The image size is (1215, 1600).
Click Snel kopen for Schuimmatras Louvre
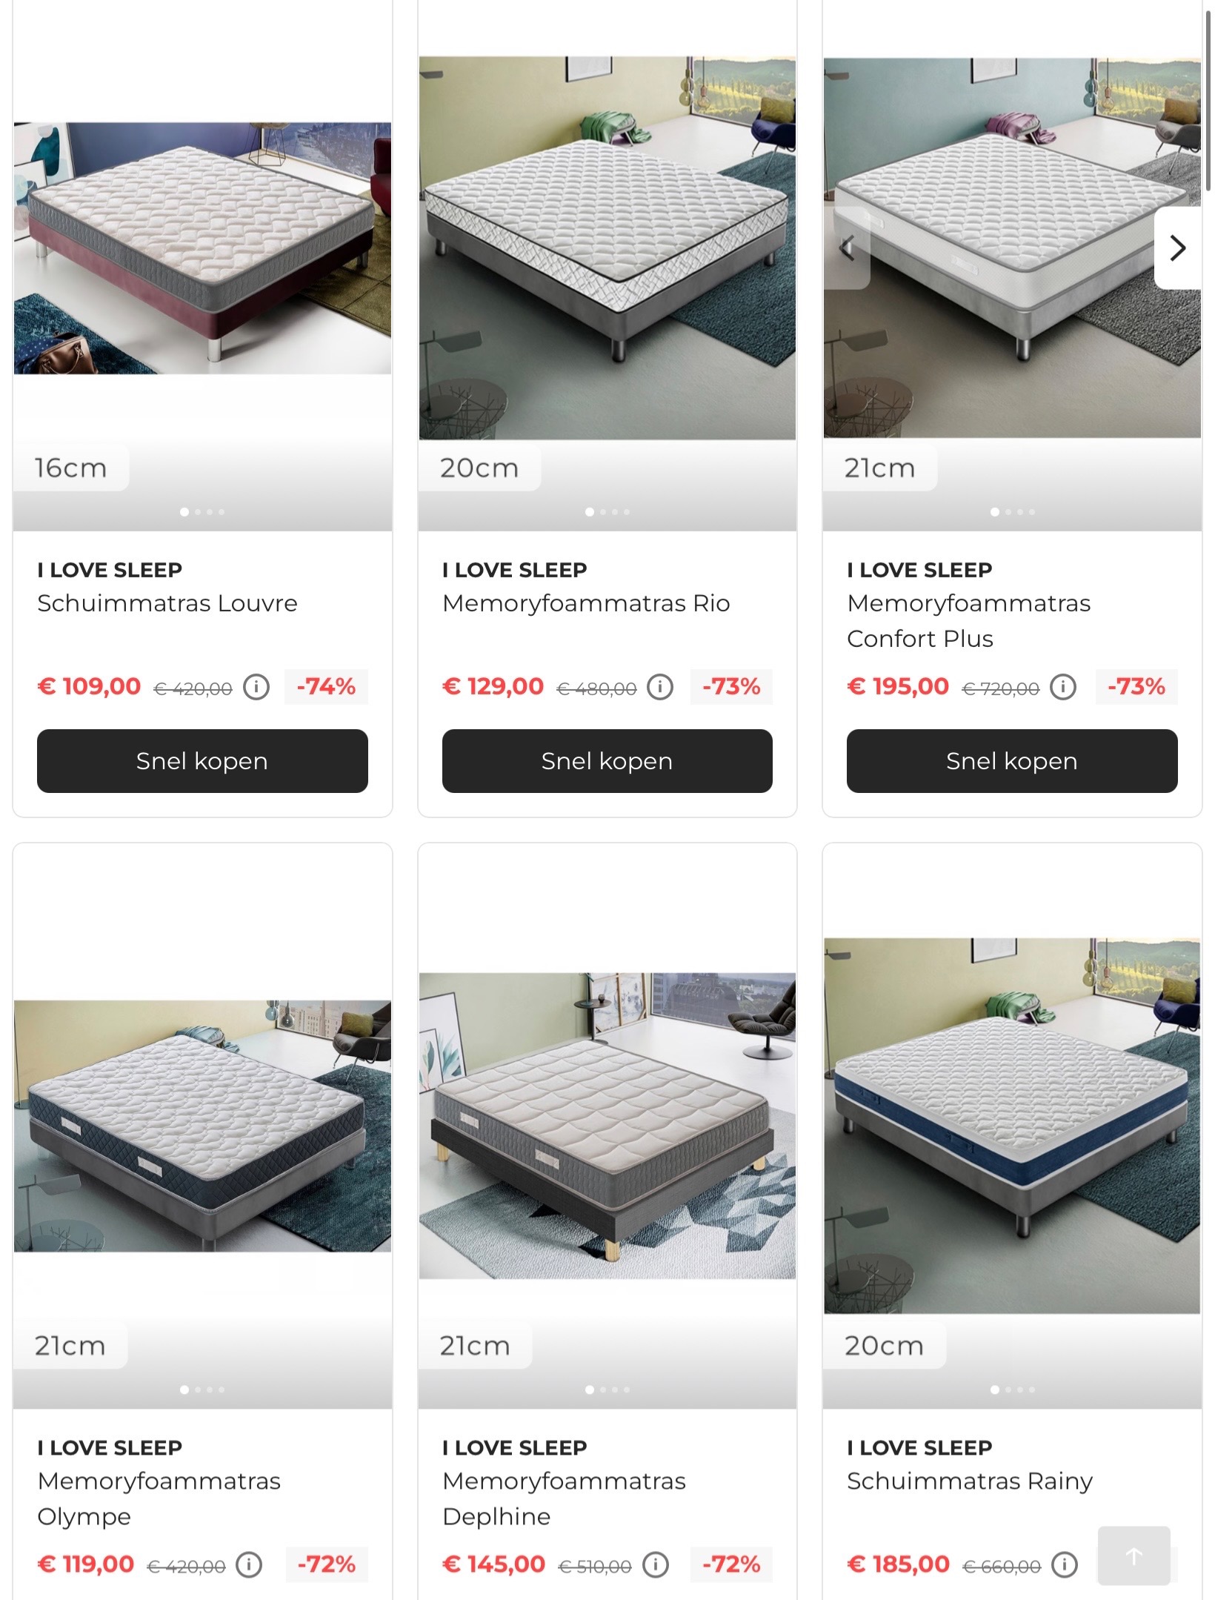pyautogui.click(x=202, y=761)
